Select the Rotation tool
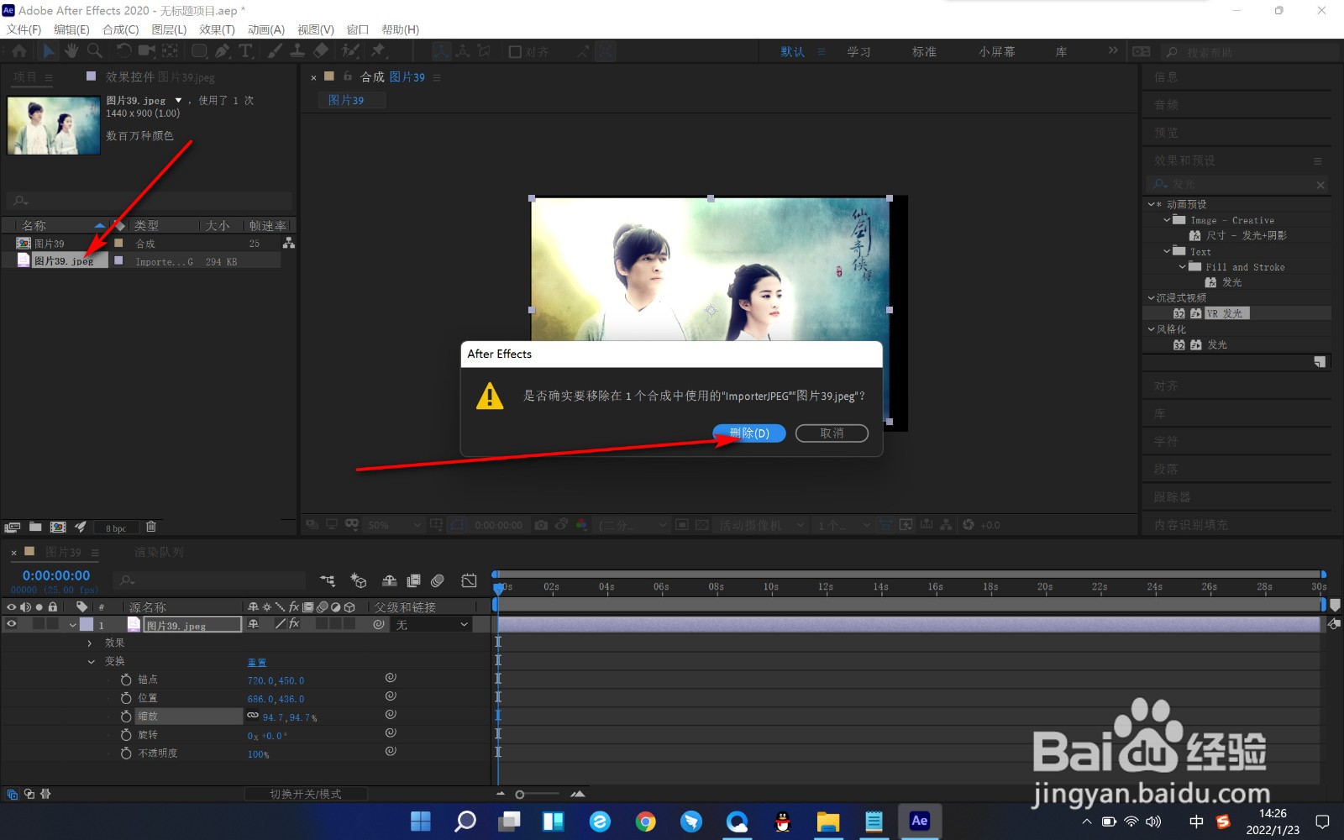Screen dimensions: 1344x840 (x=123, y=51)
